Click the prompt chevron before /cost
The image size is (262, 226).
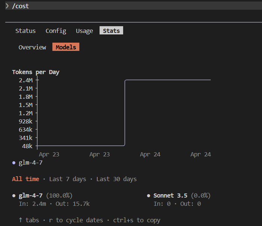pyautogui.click(x=7, y=6)
